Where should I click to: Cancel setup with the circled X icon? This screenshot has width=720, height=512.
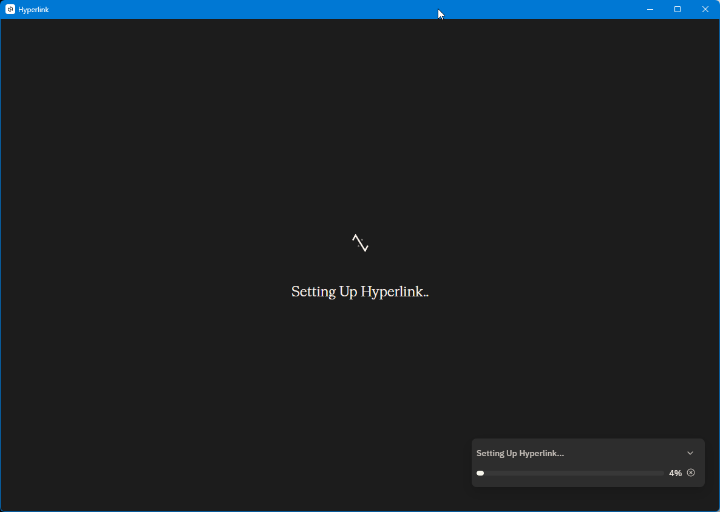pos(691,473)
